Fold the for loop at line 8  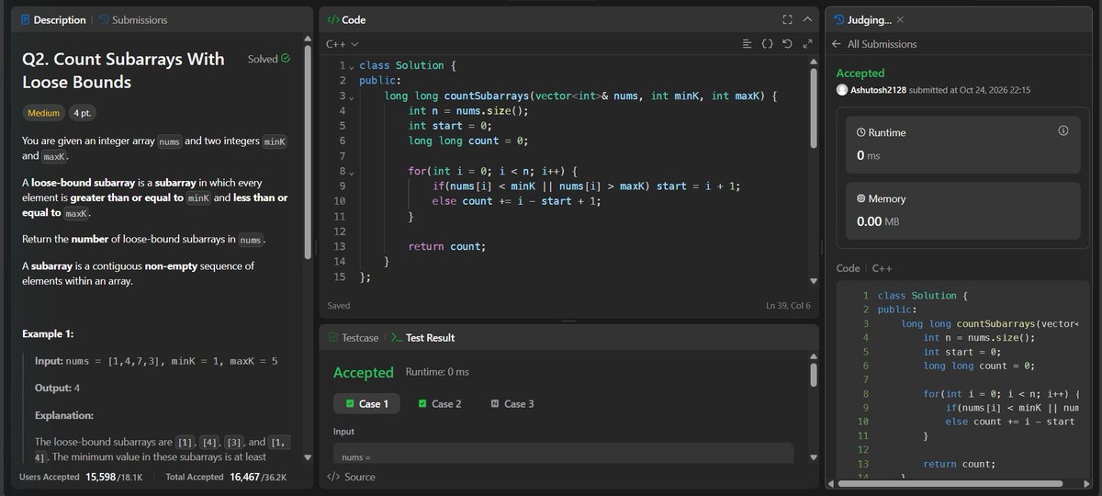point(351,172)
